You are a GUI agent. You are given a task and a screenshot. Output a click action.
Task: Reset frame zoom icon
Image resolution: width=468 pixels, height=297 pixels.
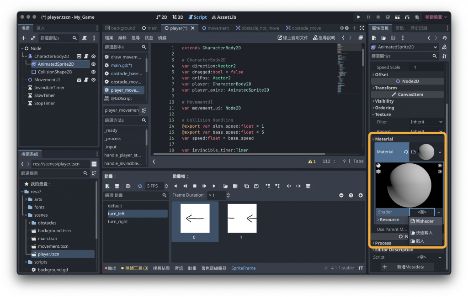(x=351, y=195)
